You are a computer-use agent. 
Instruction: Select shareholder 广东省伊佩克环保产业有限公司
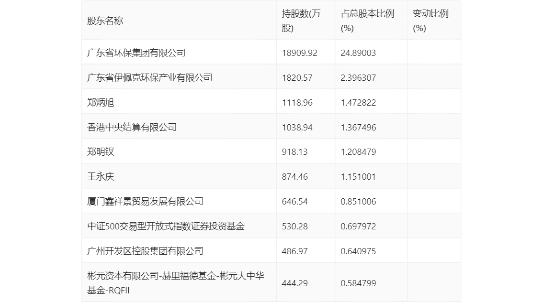click(149, 78)
